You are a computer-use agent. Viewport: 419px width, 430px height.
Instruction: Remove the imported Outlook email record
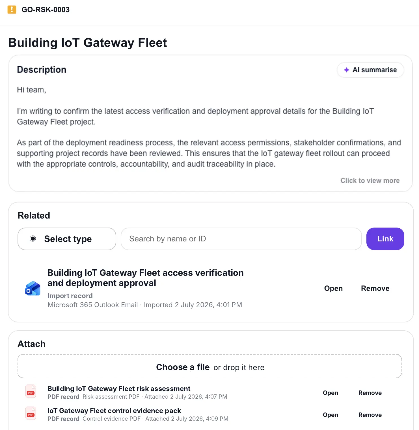(375, 288)
